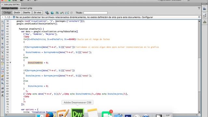Click the 'var options = {' code line
The height and width of the screenshot is (117, 208).
tap(30, 110)
